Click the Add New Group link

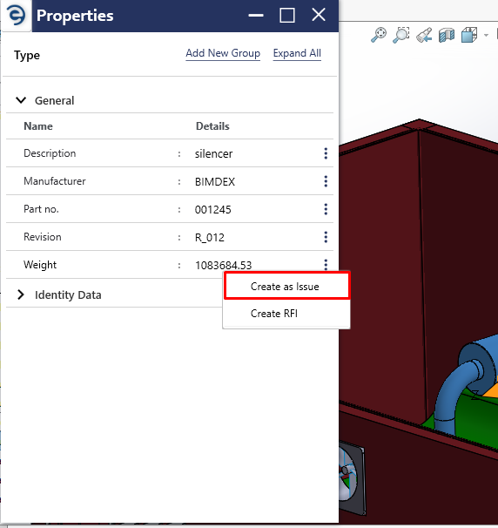[223, 53]
